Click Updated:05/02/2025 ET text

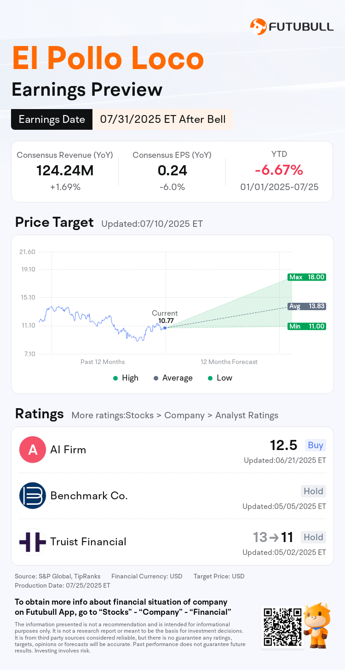tap(284, 553)
